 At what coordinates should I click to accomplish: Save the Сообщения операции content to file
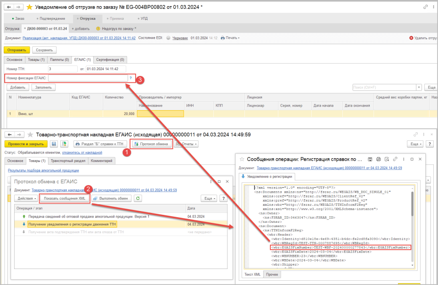(370, 159)
